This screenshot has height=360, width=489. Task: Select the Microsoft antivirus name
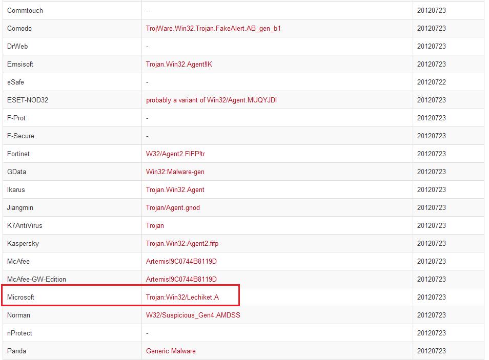tap(21, 298)
